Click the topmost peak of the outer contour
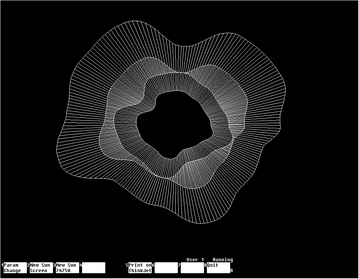Viewport: 359px width, 279px height. pyautogui.click(x=125, y=22)
